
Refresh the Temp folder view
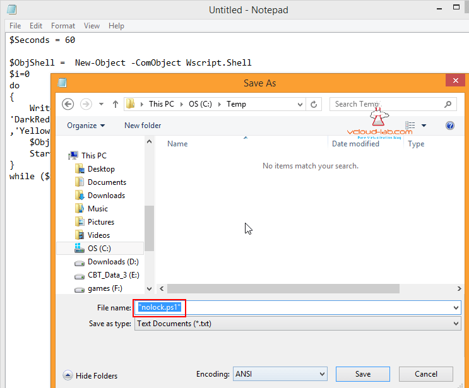point(314,104)
